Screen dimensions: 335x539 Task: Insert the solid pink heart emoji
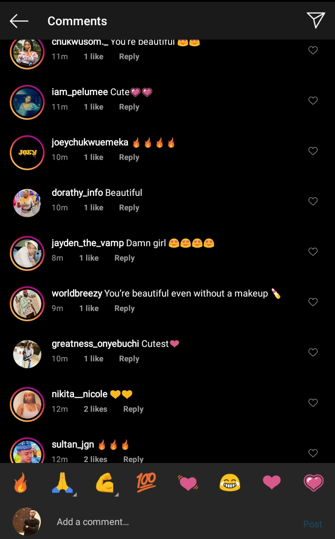(272, 483)
